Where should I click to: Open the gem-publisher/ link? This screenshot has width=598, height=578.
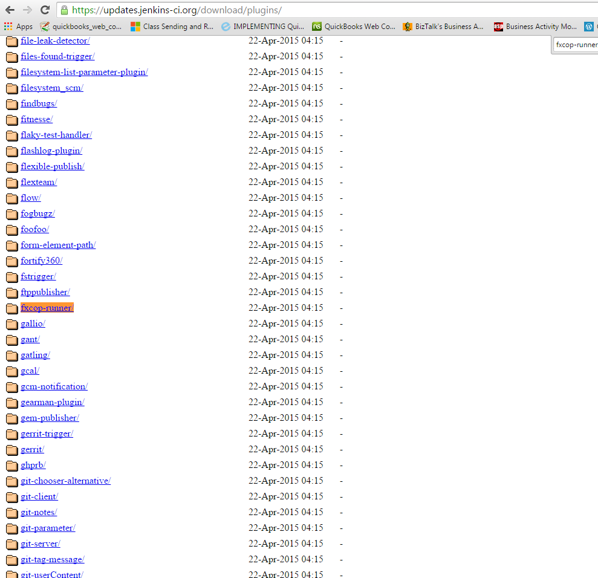click(50, 418)
